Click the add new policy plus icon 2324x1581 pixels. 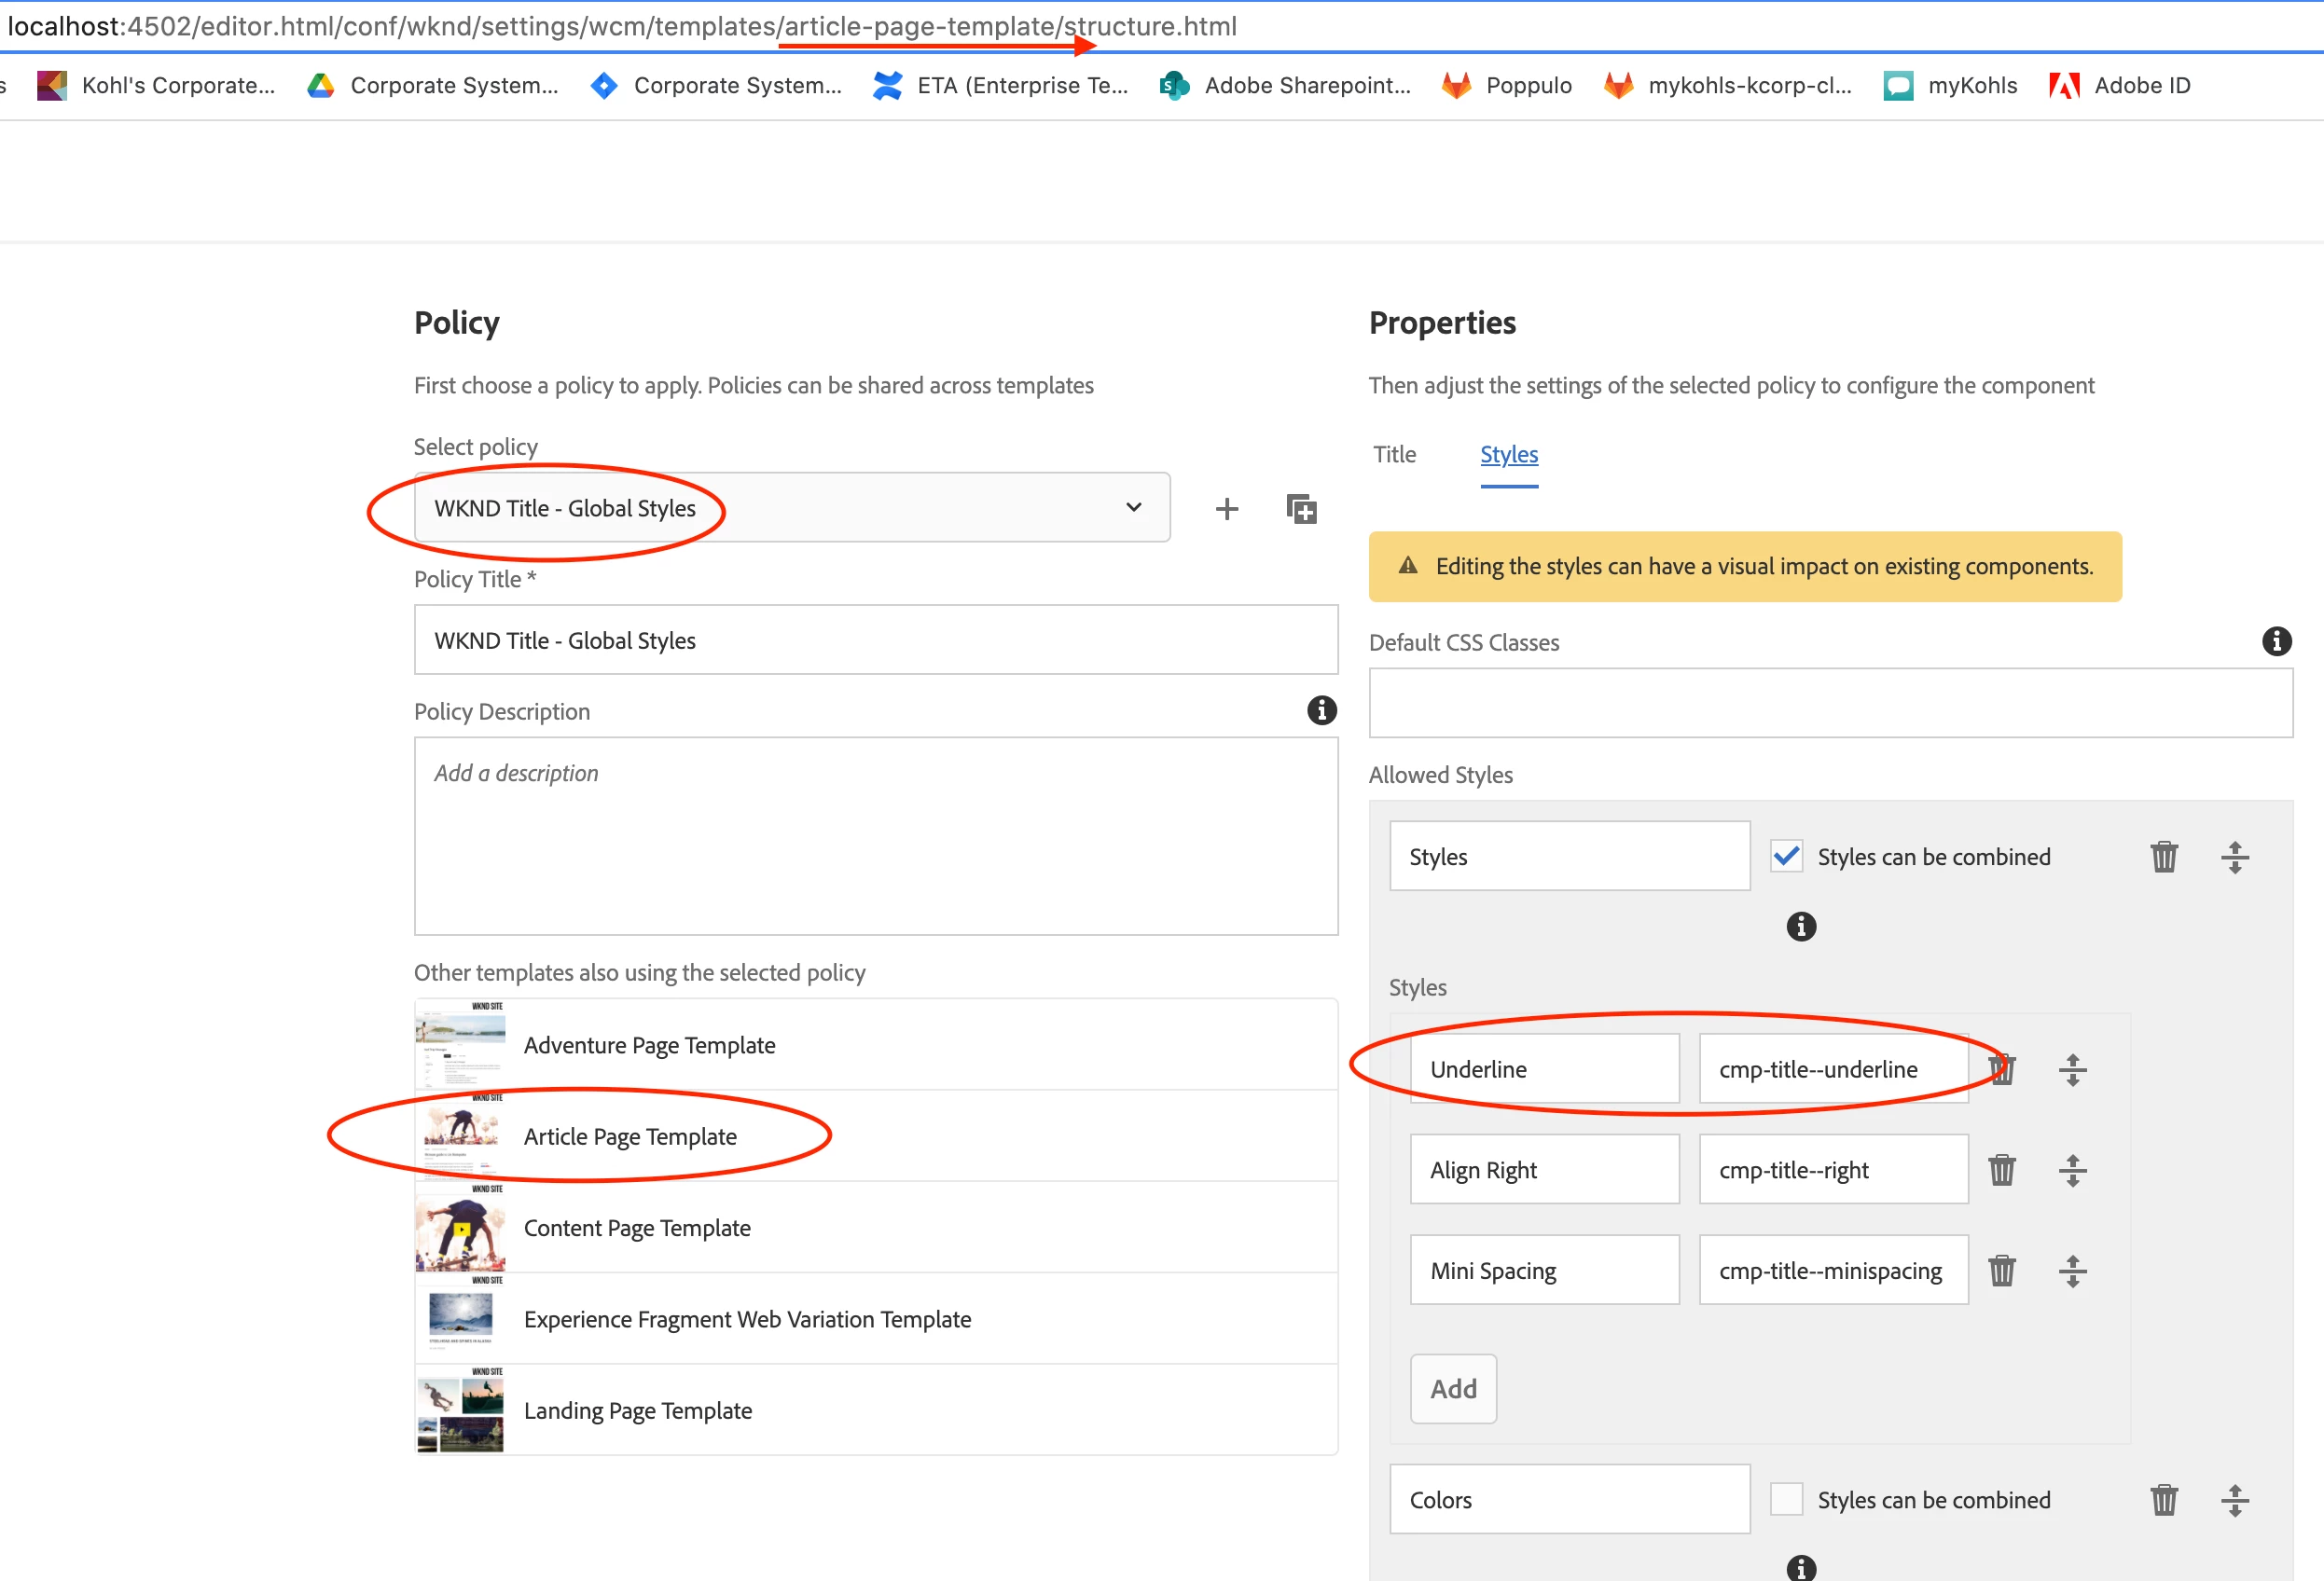coord(1226,509)
